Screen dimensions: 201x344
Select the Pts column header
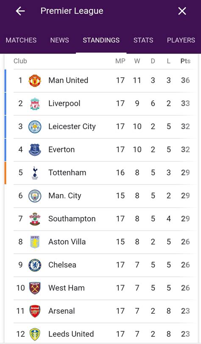185,61
